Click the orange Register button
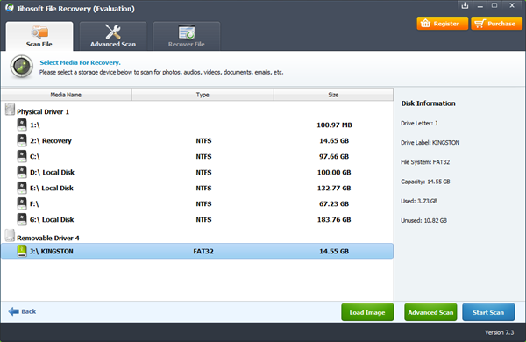This screenshot has width=526, height=342. click(442, 24)
